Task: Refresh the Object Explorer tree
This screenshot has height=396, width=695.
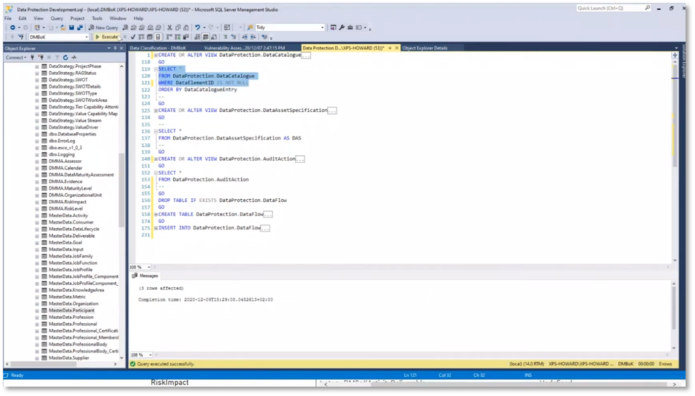Action: pyautogui.click(x=65, y=57)
